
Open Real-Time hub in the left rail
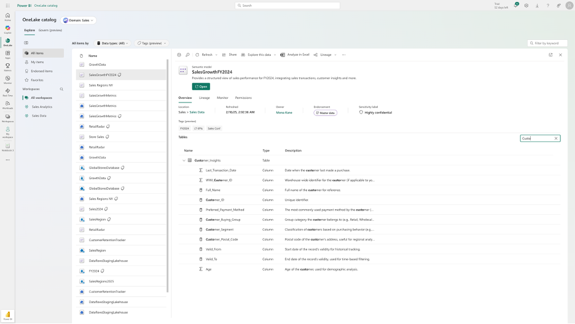pyautogui.click(x=8, y=92)
